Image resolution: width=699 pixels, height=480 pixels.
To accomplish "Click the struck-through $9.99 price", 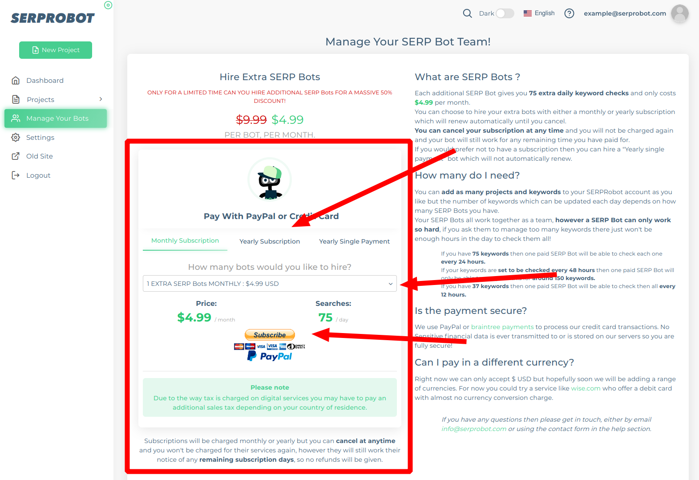I will point(251,120).
